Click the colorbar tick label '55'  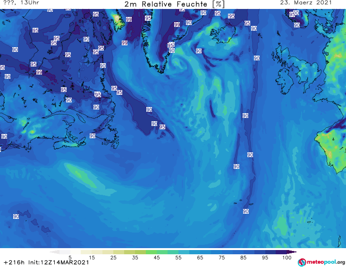(x=178, y=257)
